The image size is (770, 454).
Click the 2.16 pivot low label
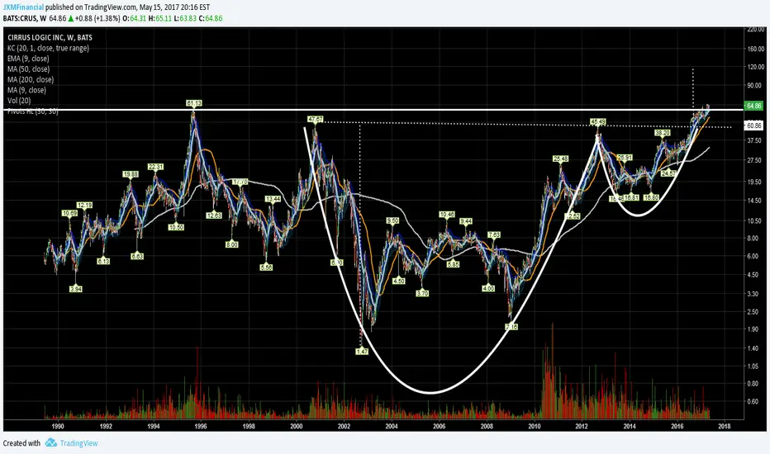[511, 326]
